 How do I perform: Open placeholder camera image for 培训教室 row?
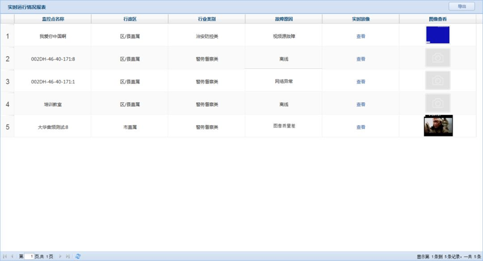pyautogui.click(x=438, y=103)
